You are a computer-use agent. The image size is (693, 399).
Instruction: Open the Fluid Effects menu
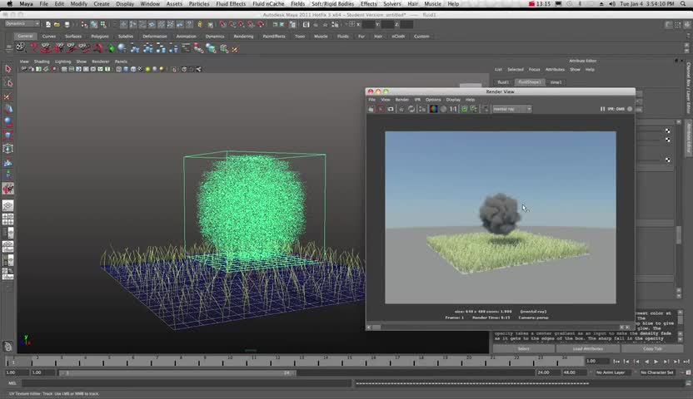[x=231, y=4]
